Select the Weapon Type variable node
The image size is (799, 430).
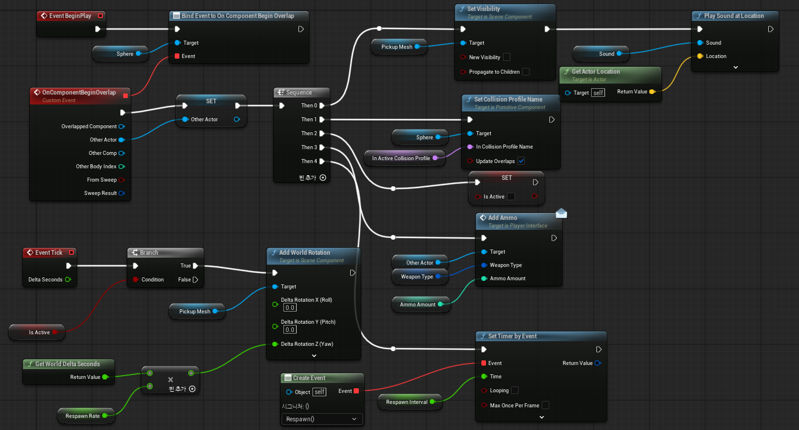tap(420, 277)
